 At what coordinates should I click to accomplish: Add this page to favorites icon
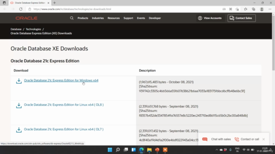[237, 9]
